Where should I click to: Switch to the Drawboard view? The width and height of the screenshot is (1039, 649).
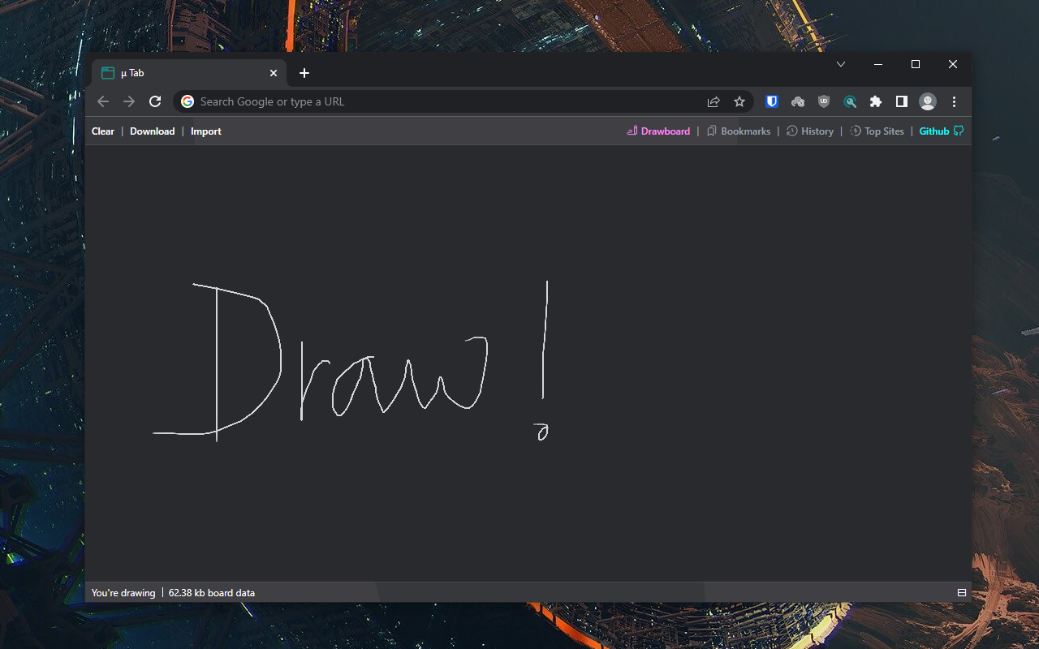(658, 131)
